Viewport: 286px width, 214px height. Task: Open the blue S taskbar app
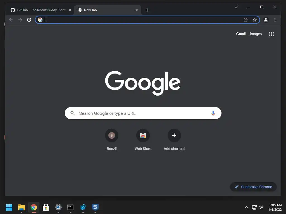(95, 207)
